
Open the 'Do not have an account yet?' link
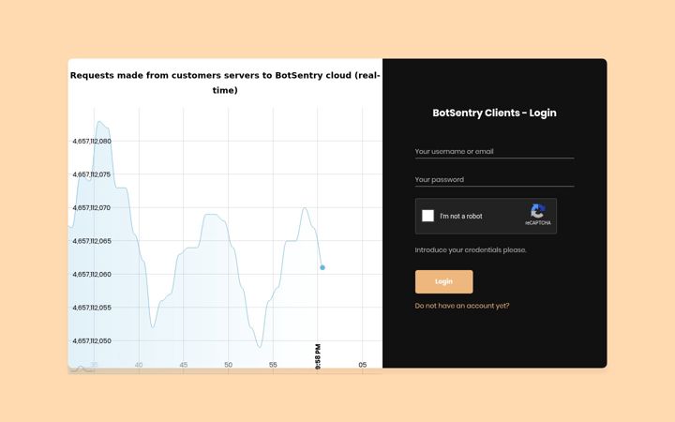462,306
